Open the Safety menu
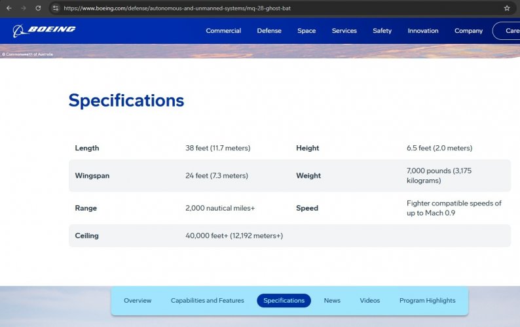This screenshot has width=520, height=327. coord(382,31)
